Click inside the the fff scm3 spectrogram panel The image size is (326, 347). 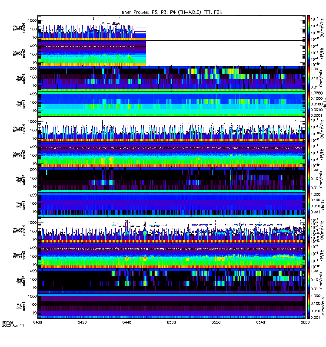[x=171, y=255]
